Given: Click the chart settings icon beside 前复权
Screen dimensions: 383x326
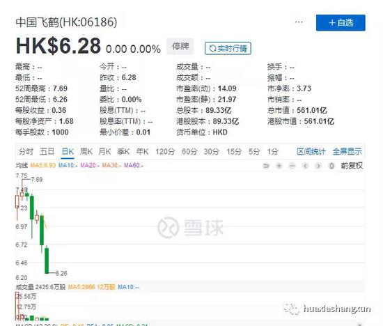Looking at the screenshot, I should click(x=331, y=166).
